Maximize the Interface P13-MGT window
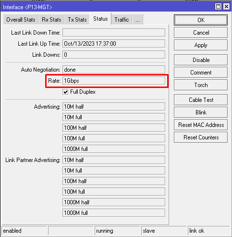This screenshot has height=237, width=232. 218,7
